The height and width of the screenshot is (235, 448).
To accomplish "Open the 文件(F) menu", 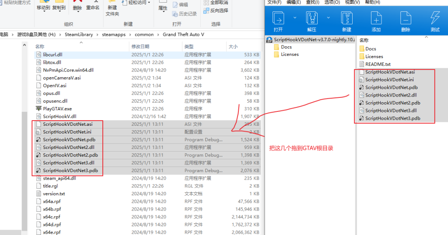I will pos(274,2).
